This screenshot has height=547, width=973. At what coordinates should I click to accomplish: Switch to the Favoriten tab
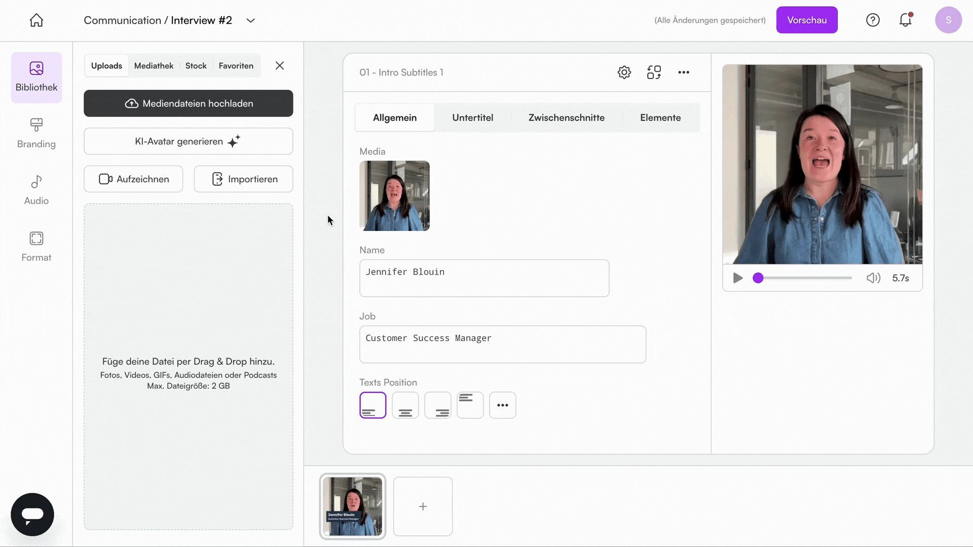236,66
